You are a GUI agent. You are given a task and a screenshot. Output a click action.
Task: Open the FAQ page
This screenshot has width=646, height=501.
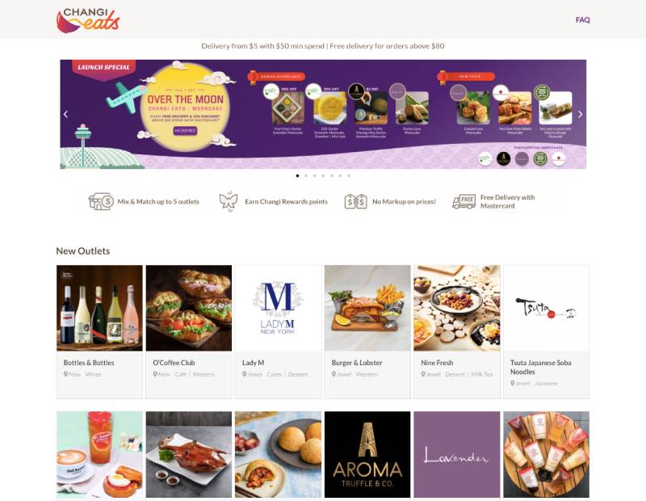point(582,19)
